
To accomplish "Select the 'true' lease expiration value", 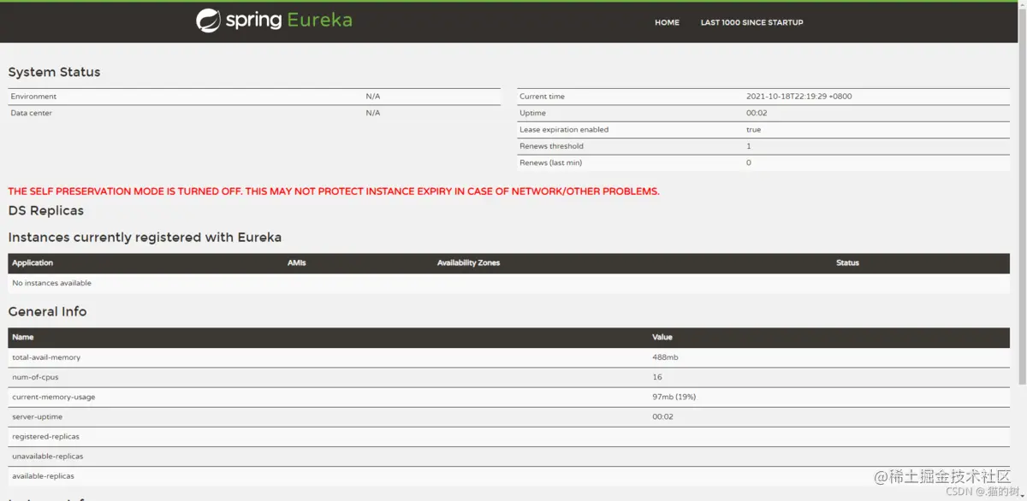I will point(753,130).
